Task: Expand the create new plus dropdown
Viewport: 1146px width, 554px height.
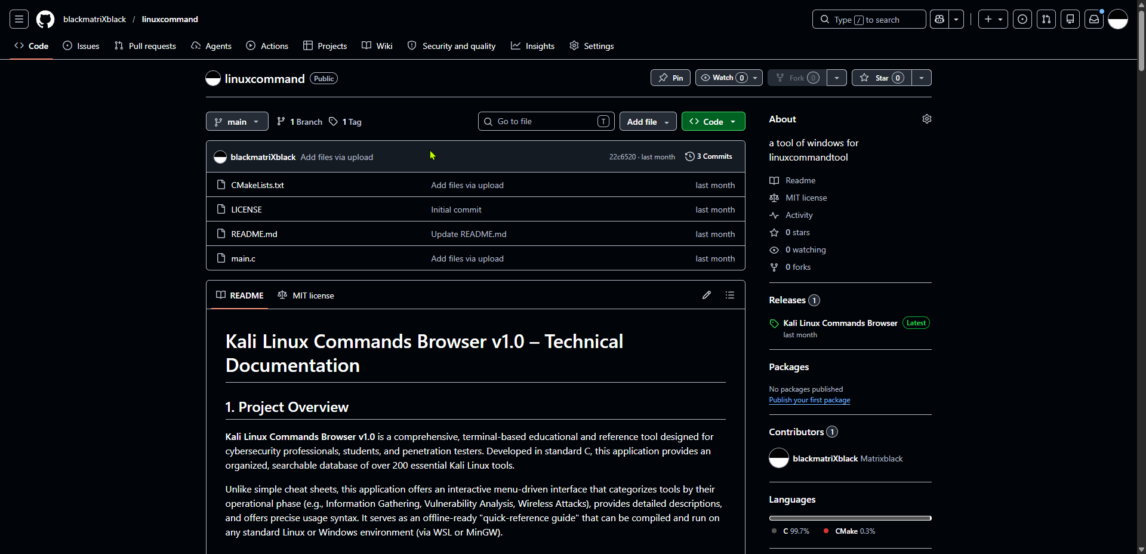Action: (993, 19)
